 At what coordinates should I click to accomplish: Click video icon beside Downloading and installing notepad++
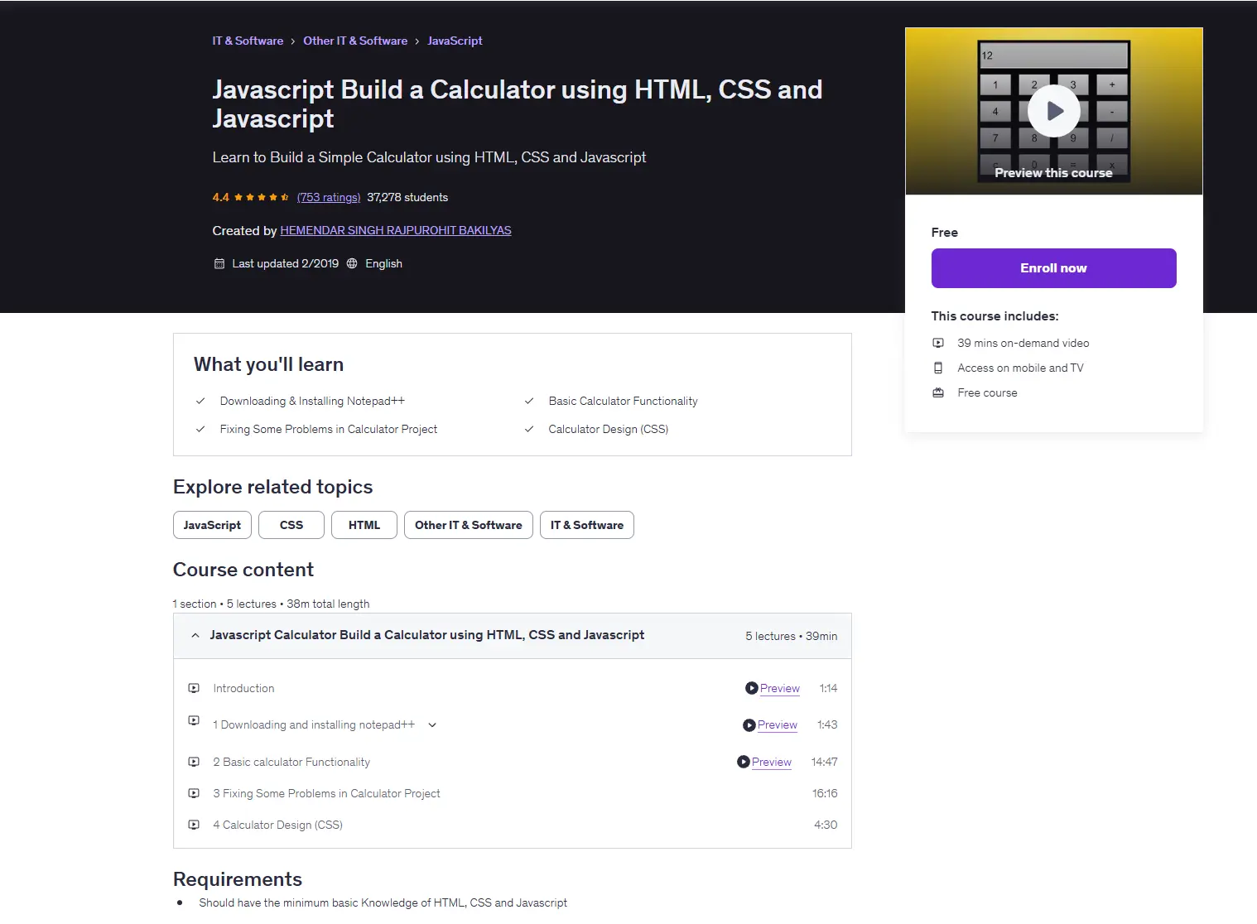194,720
